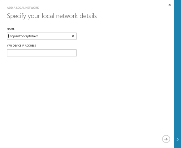This screenshot has height=148, width=181.
Task: Click the 'ADDRESS' word in the VPN label
Action: click(30, 46)
